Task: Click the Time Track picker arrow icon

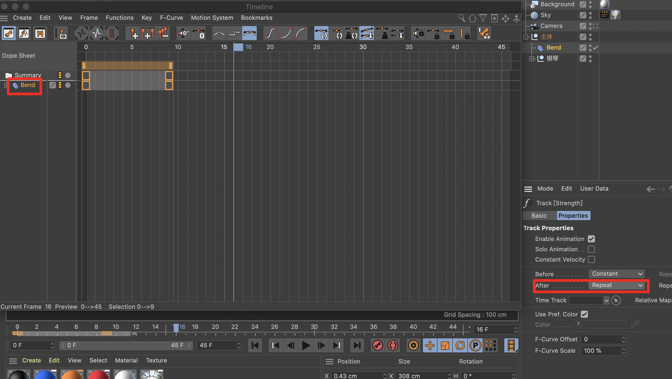Action: coord(616,300)
